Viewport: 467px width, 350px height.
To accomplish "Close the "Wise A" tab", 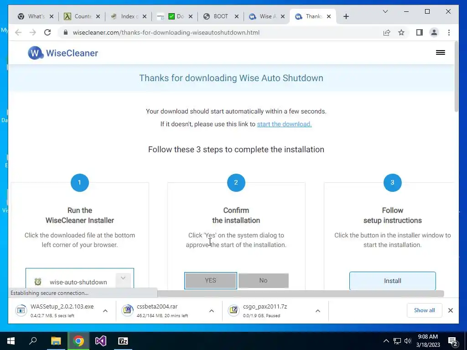I will [x=283, y=16].
